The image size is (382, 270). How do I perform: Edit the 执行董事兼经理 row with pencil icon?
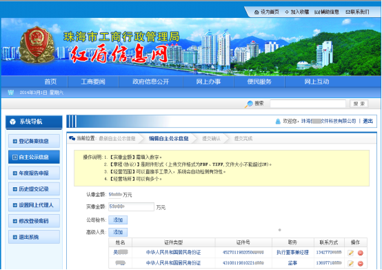[x=350, y=253]
